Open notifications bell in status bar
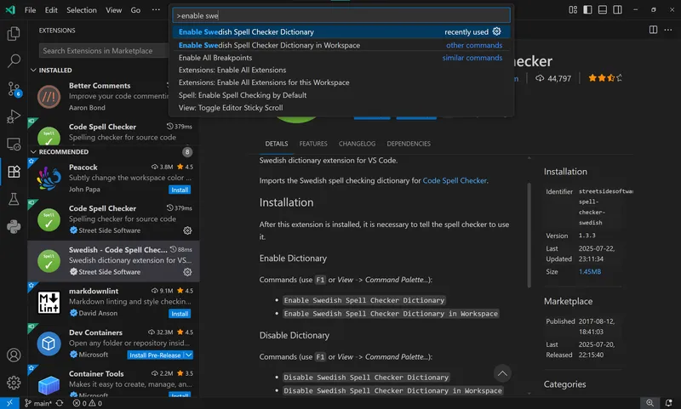Image resolution: width=681 pixels, height=409 pixels. click(x=668, y=403)
